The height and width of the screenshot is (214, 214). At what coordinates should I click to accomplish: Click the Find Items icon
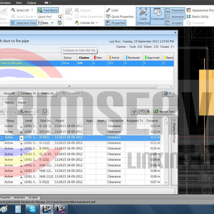(x=48, y=10)
